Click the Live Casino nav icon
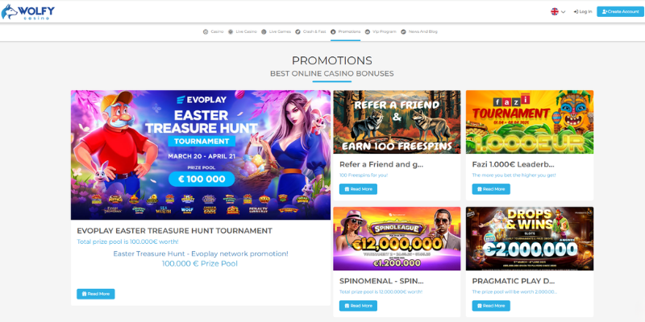This screenshot has width=645, height=322. [x=231, y=31]
